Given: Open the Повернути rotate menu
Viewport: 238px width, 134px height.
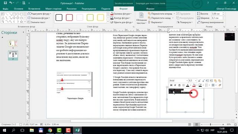Looking at the screenshot, I should (184, 22).
